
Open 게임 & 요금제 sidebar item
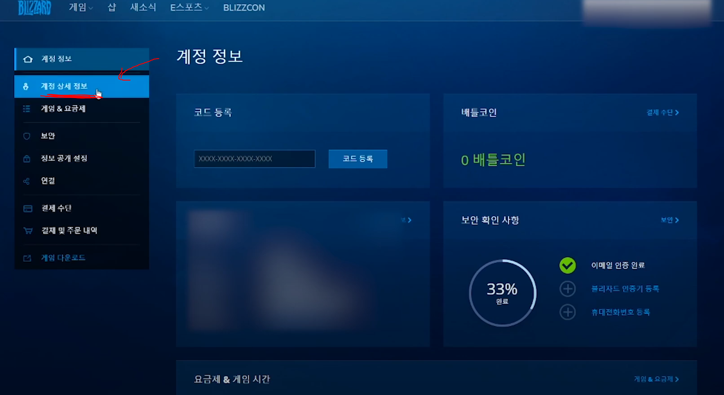point(82,109)
